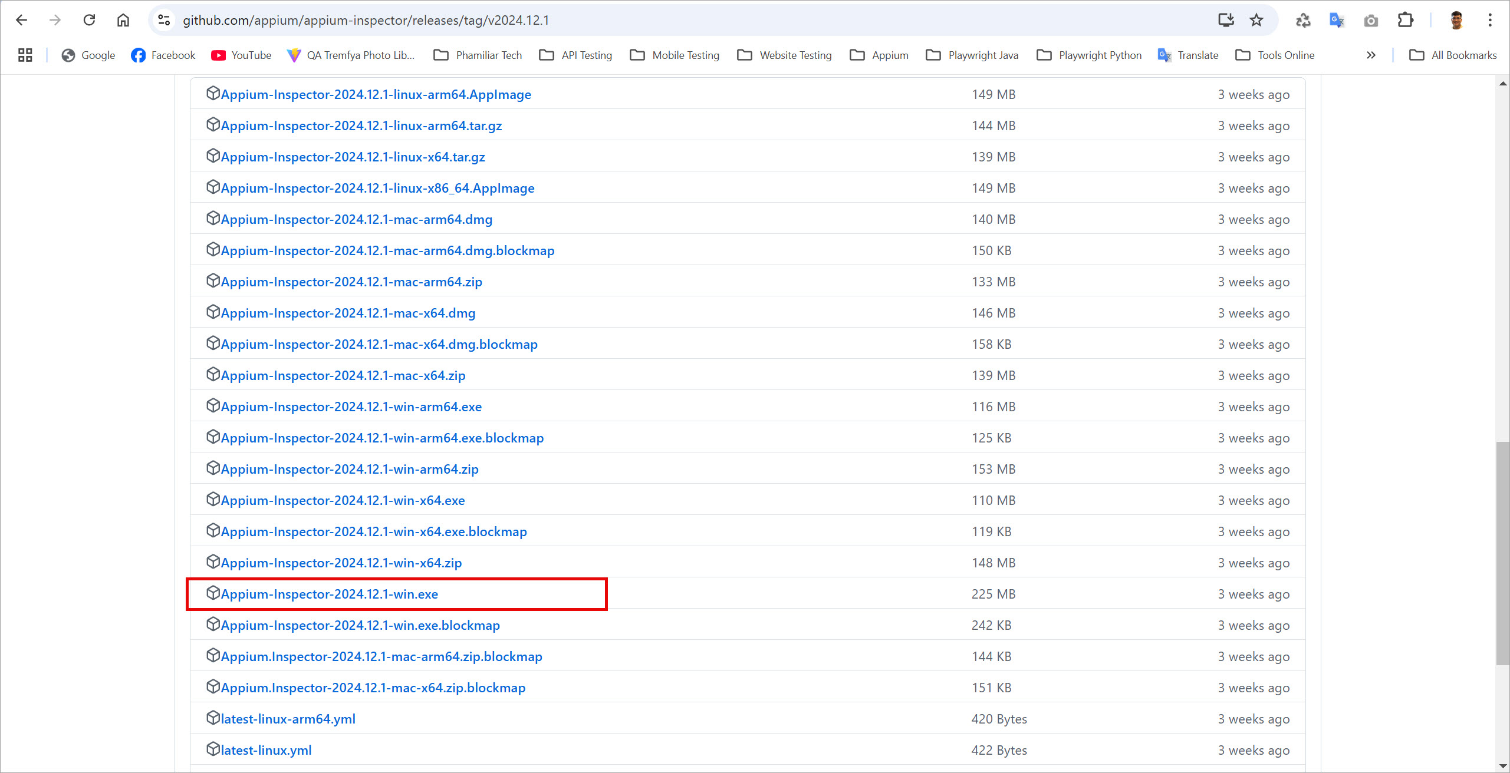1510x773 pixels.
Task: Download Appium-Inspector linux-arm64.tar.gz
Action: point(361,125)
